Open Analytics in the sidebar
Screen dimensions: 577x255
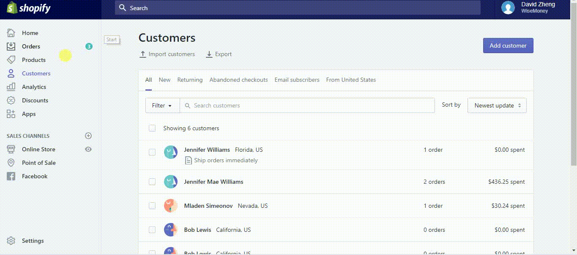[x=34, y=87]
